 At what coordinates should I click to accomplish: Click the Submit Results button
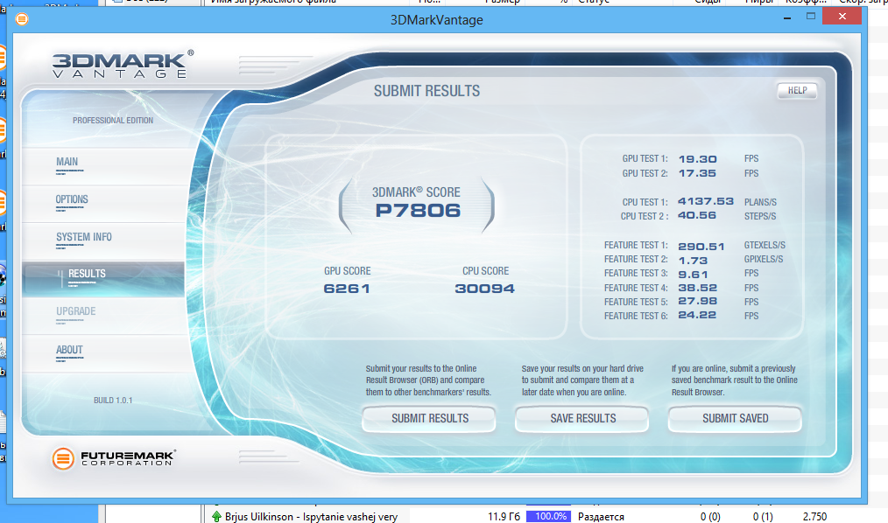(429, 419)
